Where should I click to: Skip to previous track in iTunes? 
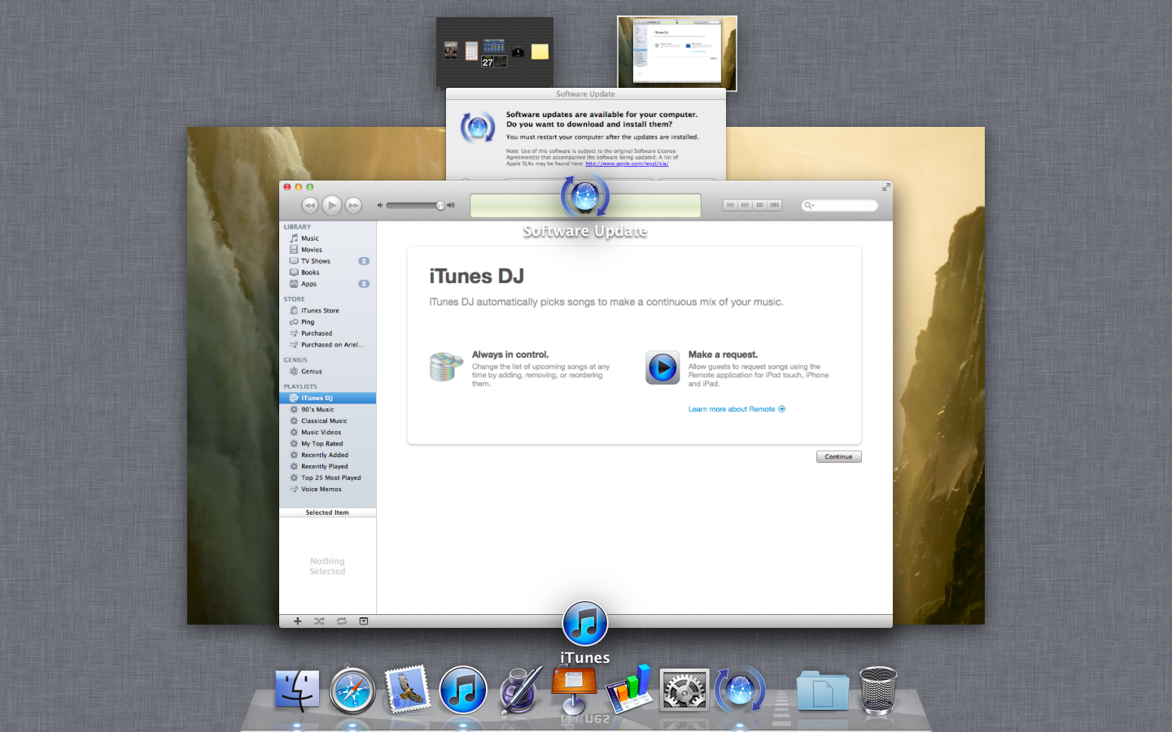click(310, 206)
